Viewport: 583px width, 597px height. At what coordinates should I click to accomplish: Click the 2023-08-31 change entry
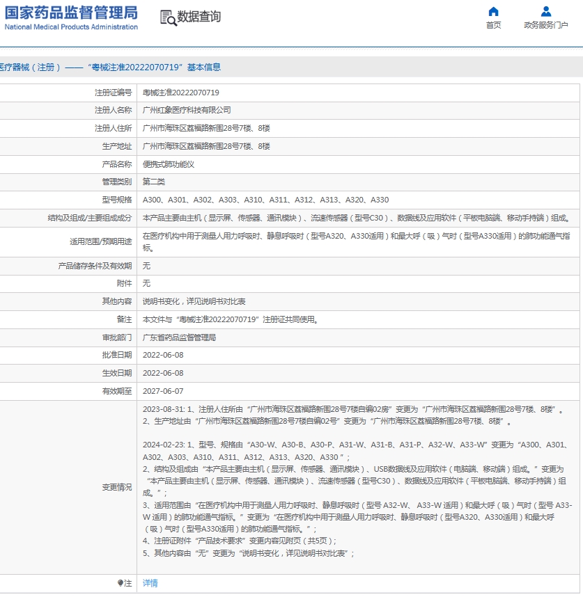point(354,415)
